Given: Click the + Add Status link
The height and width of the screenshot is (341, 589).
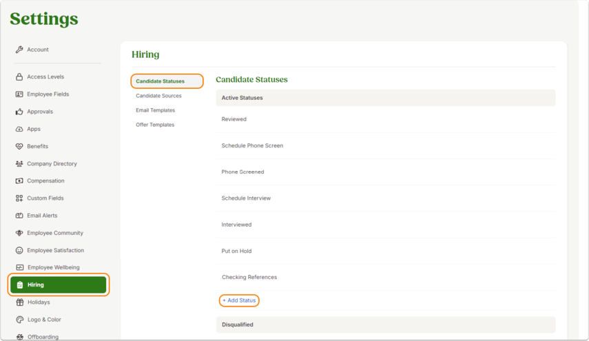Looking at the screenshot, I should [x=239, y=300].
